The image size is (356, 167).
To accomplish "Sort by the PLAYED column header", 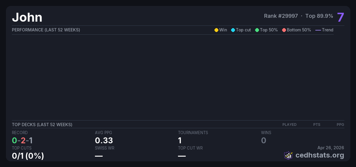I will pyautogui.click(x=289, y=125).
